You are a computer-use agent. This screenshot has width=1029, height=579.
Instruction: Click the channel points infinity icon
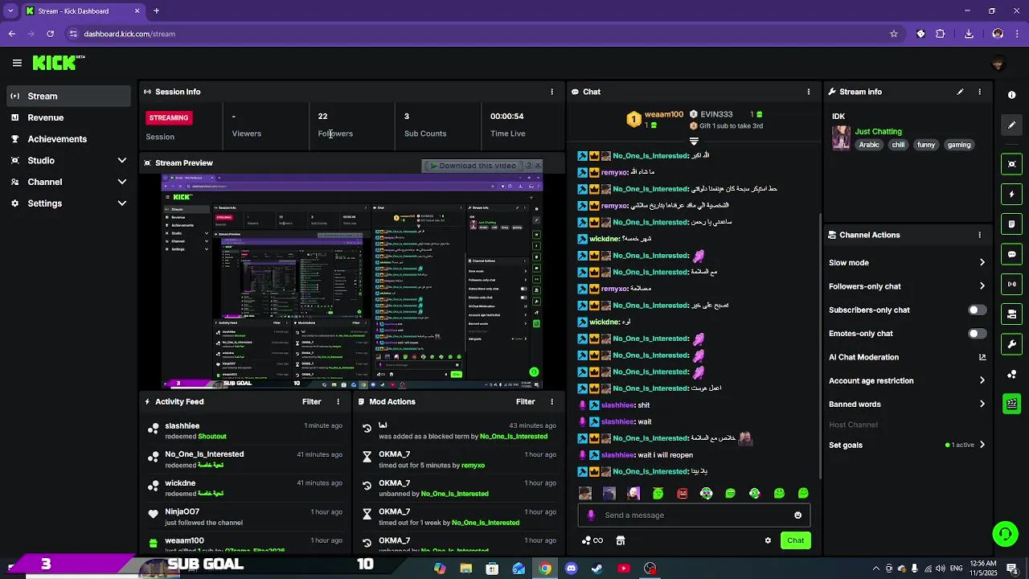coord(592,540)
